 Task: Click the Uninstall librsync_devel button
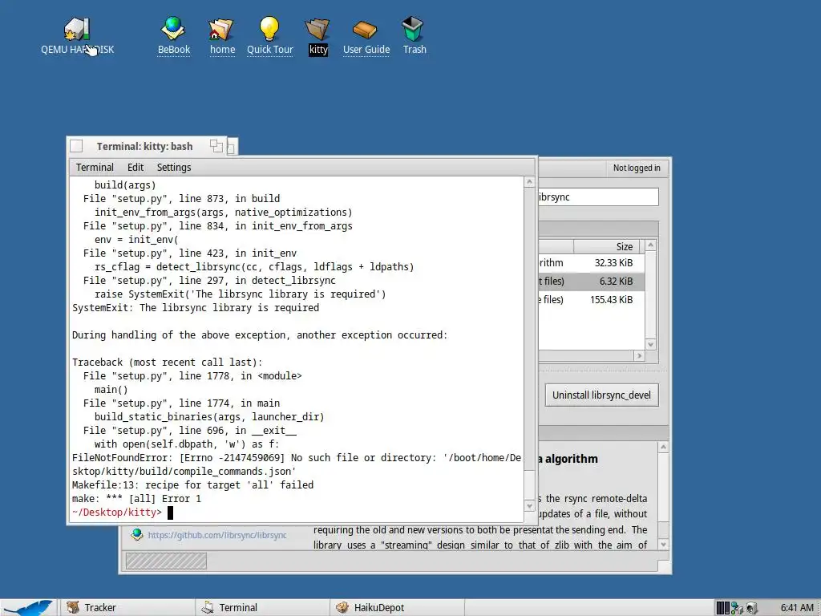pyautogui.click(x=601, y=395)
